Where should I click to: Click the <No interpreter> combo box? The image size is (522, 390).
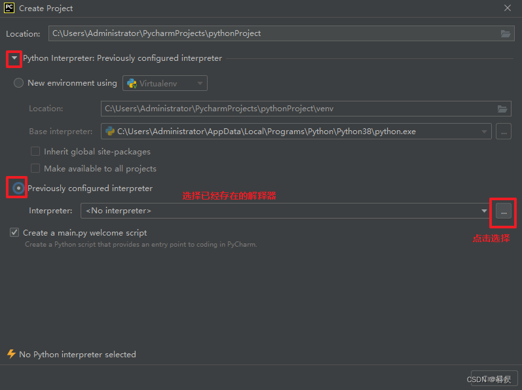tap(286, 211)
